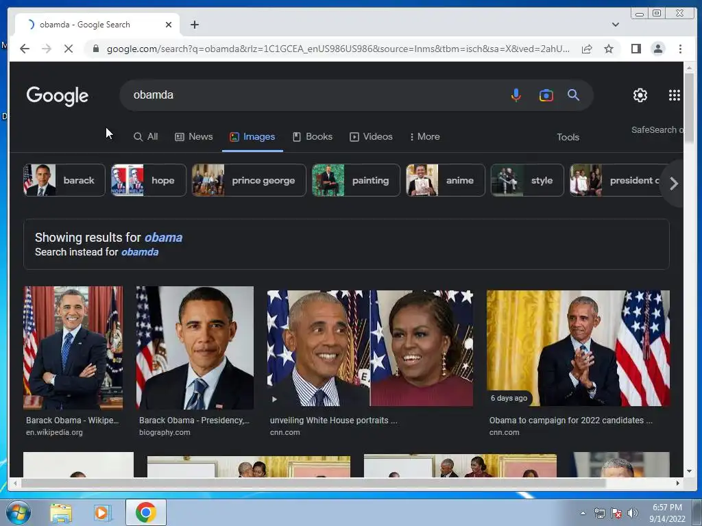The image size is (702, 526).
Task: Select the barack suggestion chip
Action: tap(64, 180)
